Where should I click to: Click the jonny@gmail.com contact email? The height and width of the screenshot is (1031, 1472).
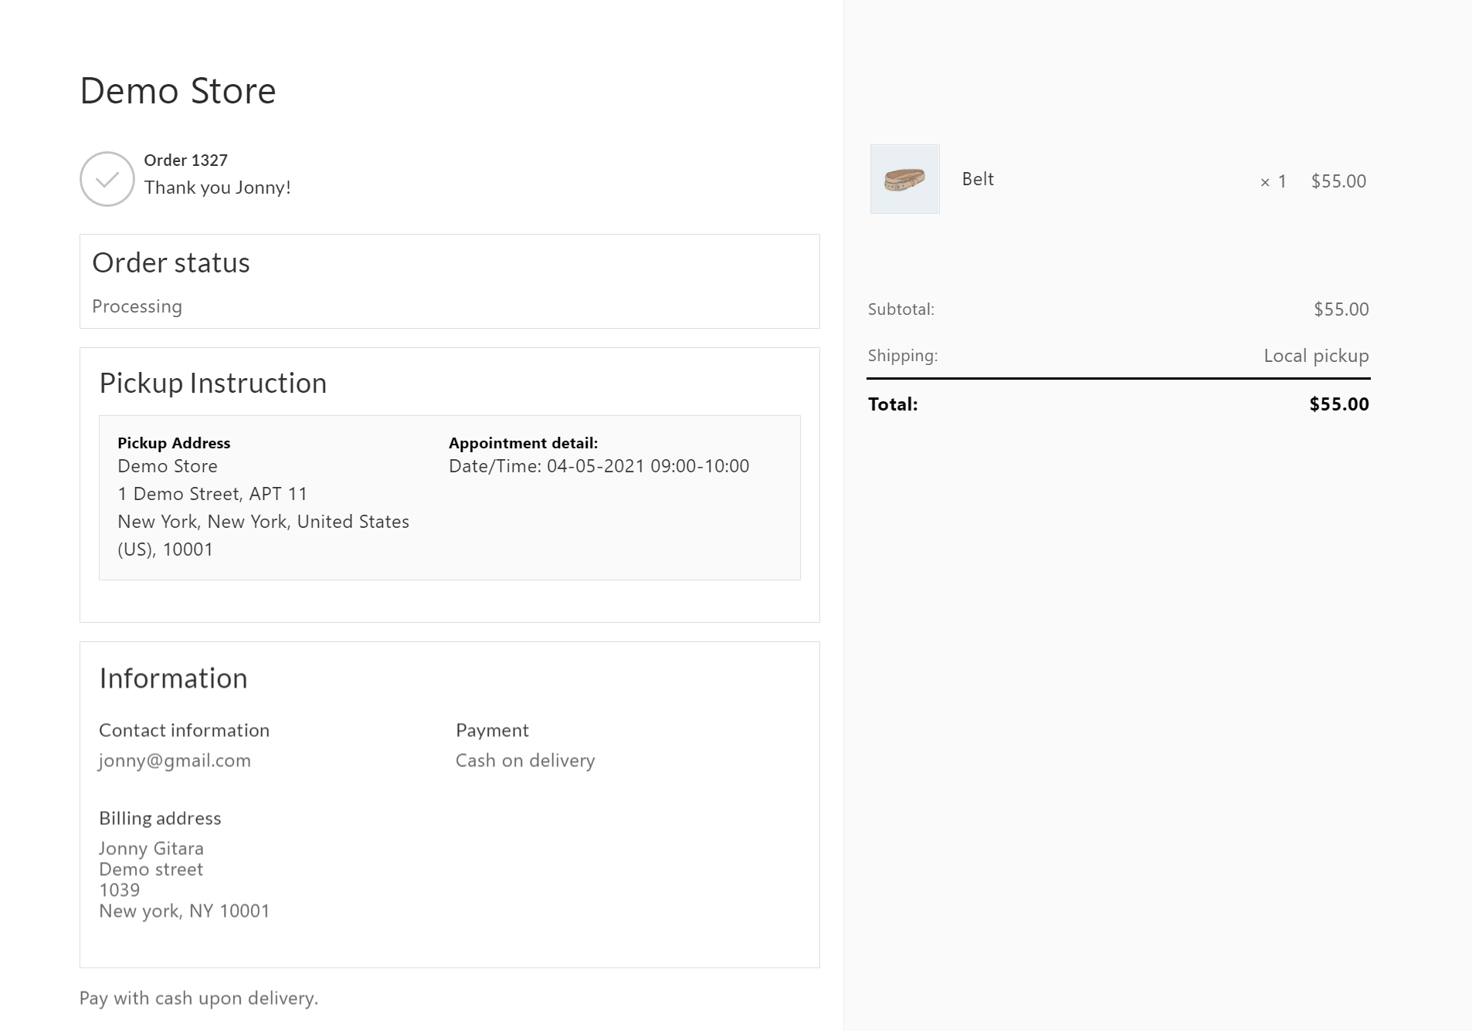pos(175,761)
